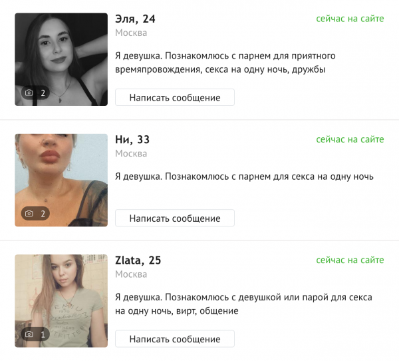The width and height of the screenshot is (399, 361).
Task: Click the camera icon on Zlata's profile photo
Action: tap(29, 334)
